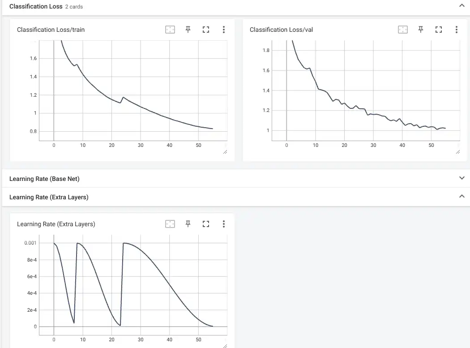The width and height of the screenshot is (470, 348).
Task: Click resize handle of Classification Loss/train card
Action: (225, 152)
